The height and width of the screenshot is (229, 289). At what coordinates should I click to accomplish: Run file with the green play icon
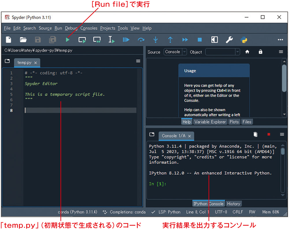[x=67, y=40]
